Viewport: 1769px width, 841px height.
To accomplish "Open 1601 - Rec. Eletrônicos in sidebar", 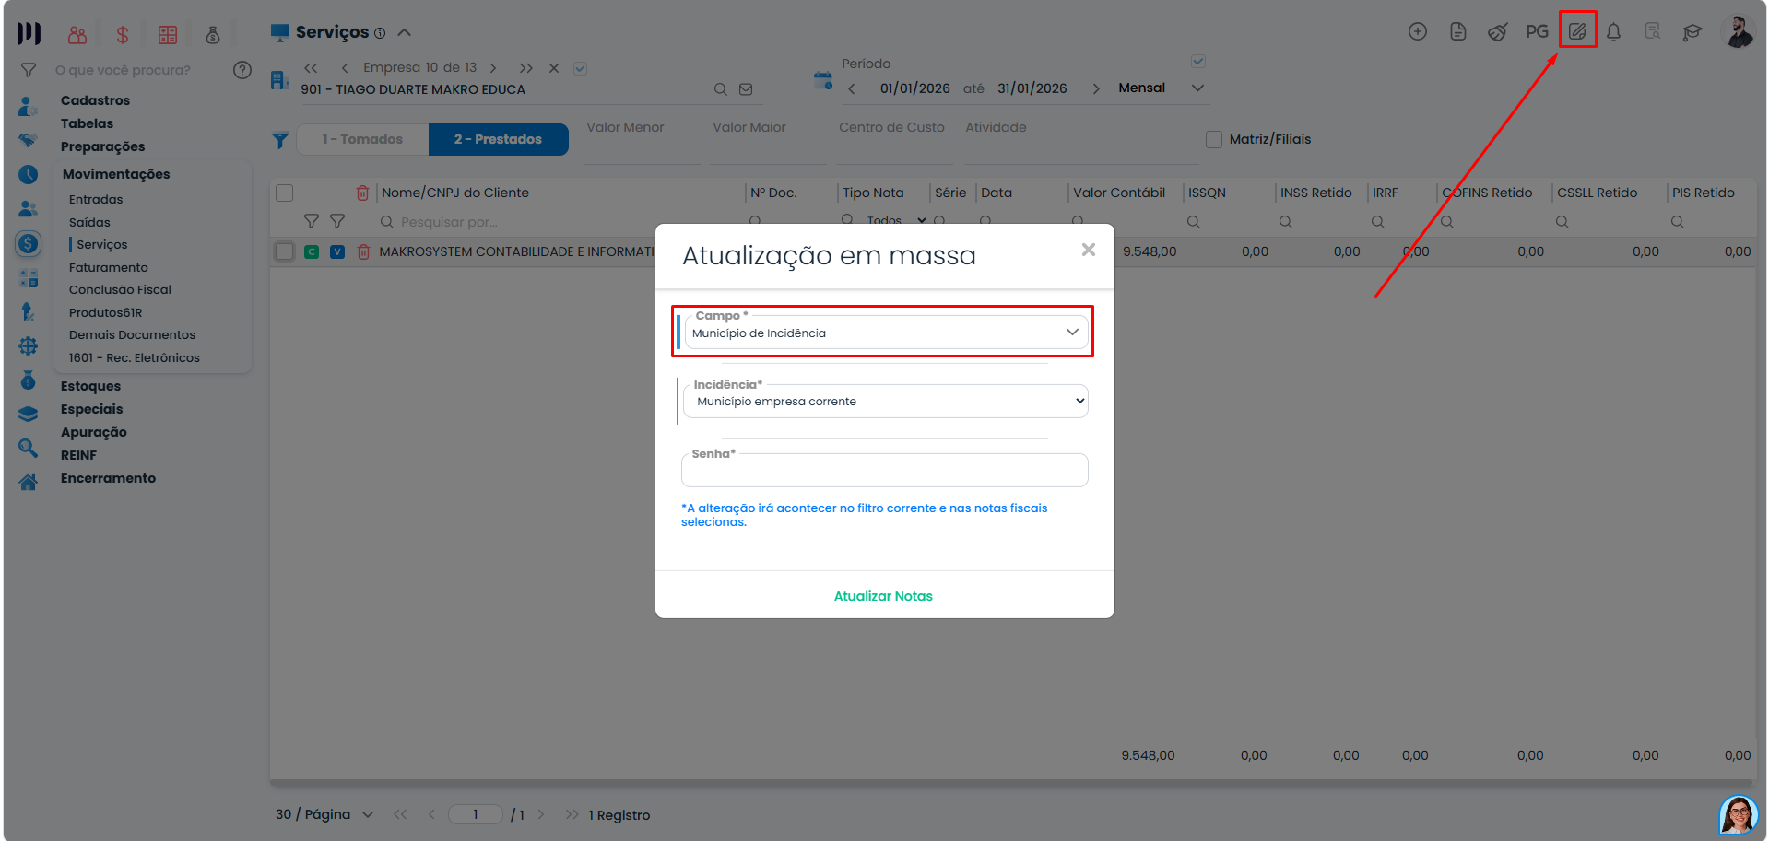I will (x=134, y=357).
